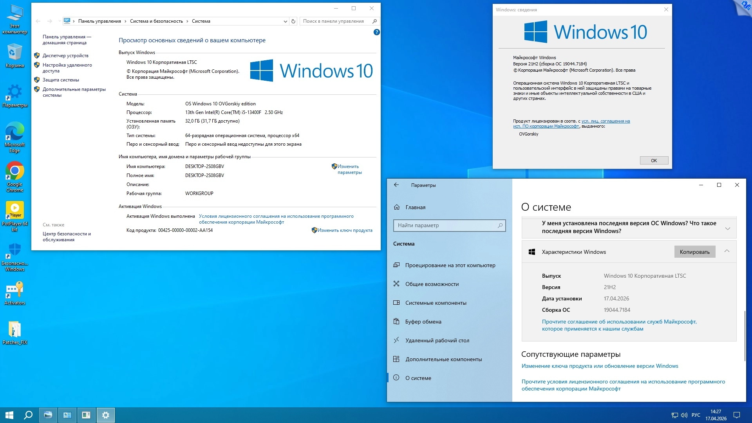Go back in Settings window
The height and width of the screenshot is (423, 752).
(x=396, y=185)
